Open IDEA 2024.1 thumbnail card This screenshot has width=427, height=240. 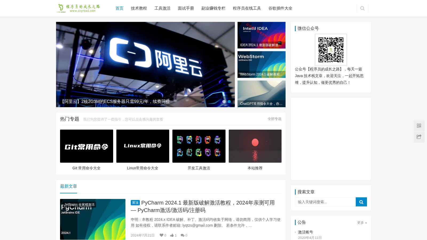tap(262, 35)
